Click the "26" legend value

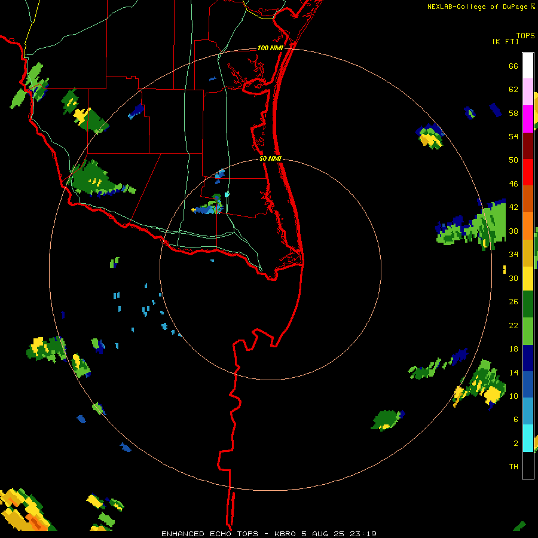pos(513,302)
